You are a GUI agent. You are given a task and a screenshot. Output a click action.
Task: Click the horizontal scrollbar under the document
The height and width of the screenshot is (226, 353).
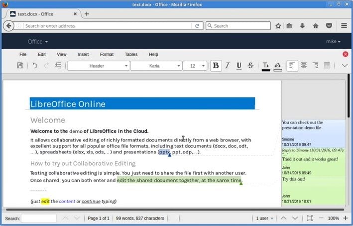point(175,210)
